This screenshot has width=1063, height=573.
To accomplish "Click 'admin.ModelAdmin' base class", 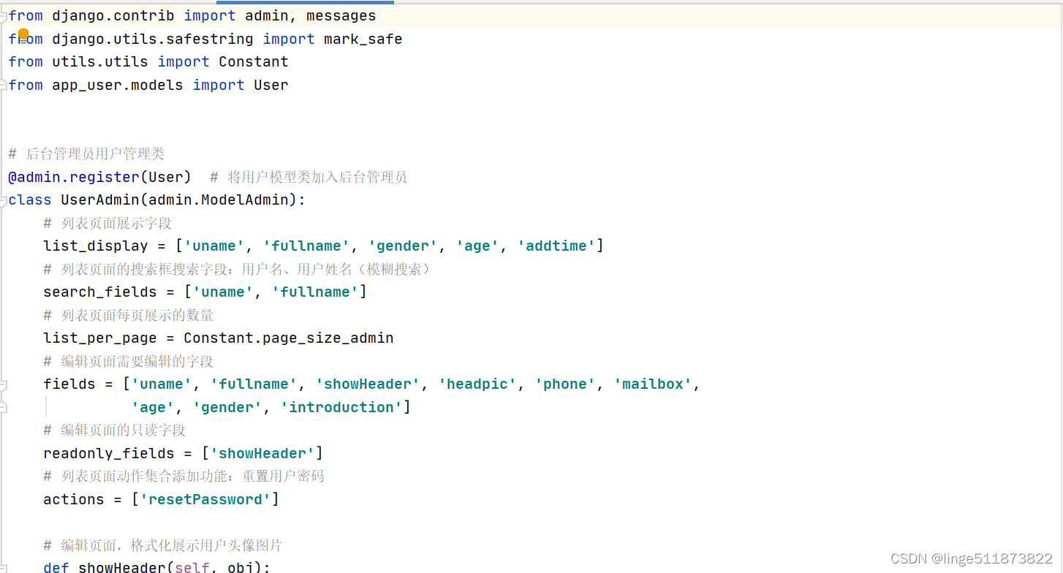I will [219, 200].
